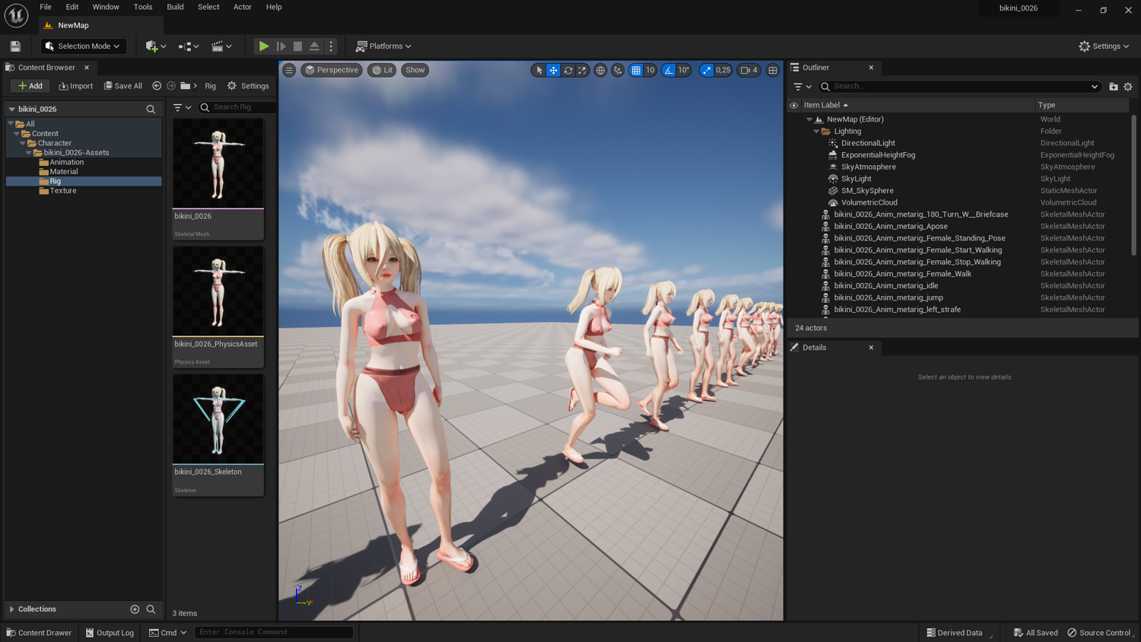Go back in Content Browser history
The image size is (1141, 642).
(x=157, y=86)
